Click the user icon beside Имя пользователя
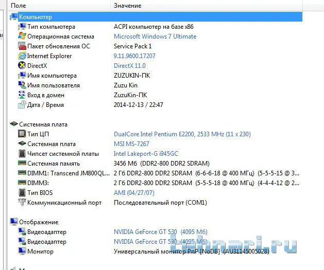This screenshot has width=324, height=270. (22, 85)
